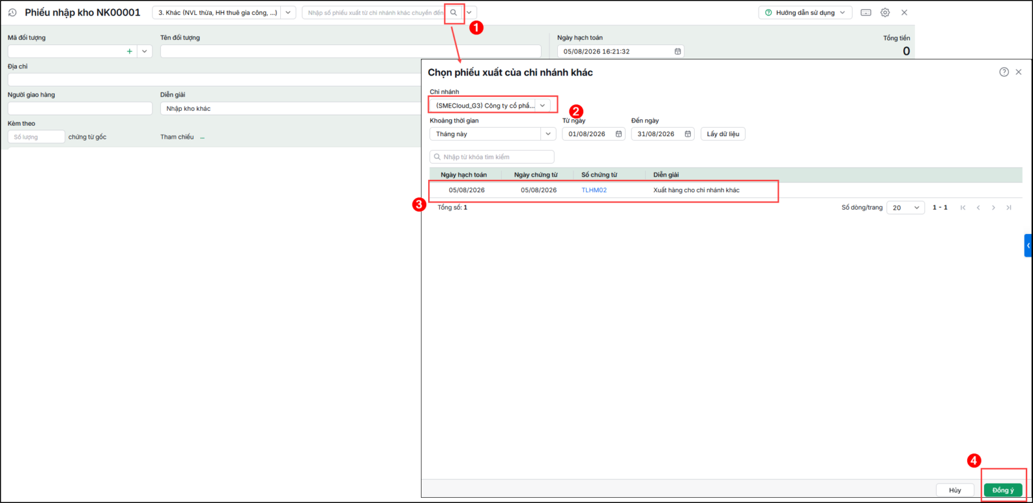The width and height of the screenshot is (1033, 503).
Task: Click the search magnifier for chi nhánh khác
Action: (x=454, y=12)
